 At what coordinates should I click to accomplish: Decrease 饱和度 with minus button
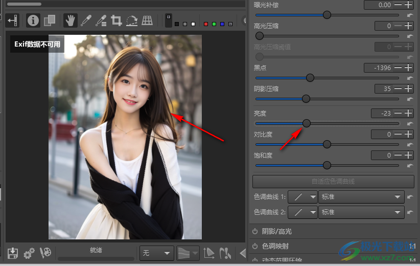pos(398,155)
